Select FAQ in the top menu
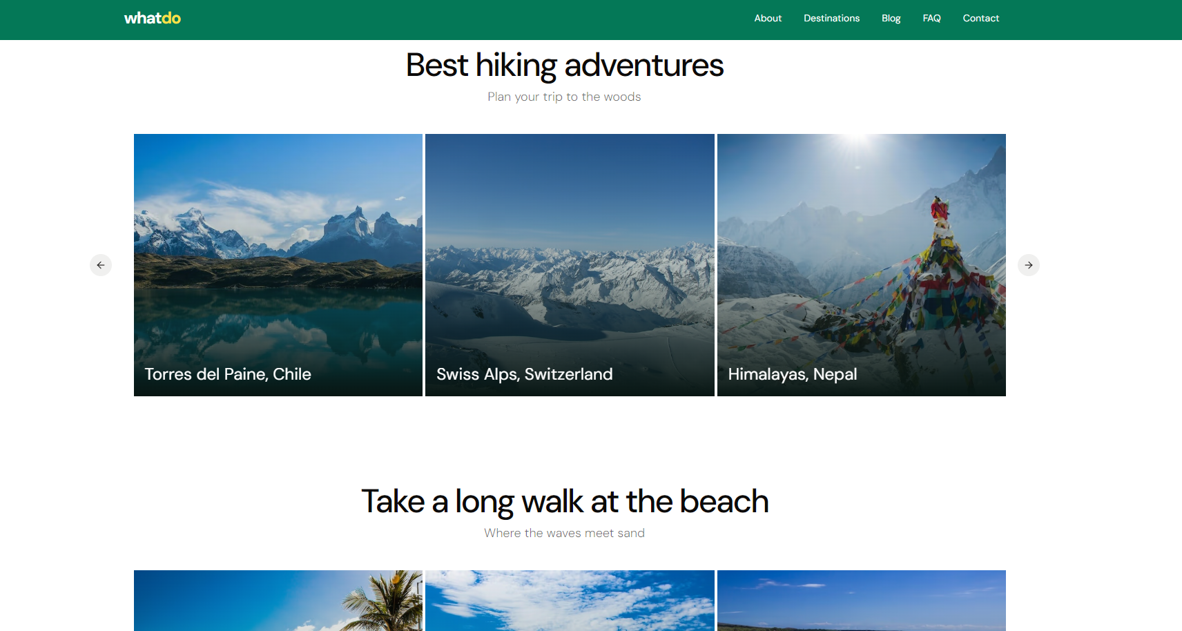 point(931,19)
